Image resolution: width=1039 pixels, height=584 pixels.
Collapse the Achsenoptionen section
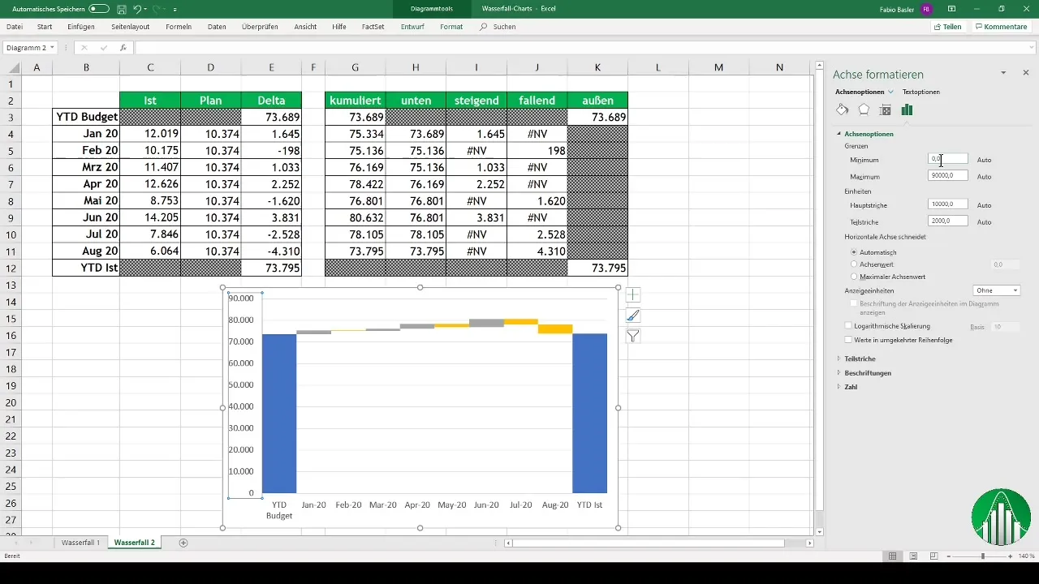coord(839,134)
